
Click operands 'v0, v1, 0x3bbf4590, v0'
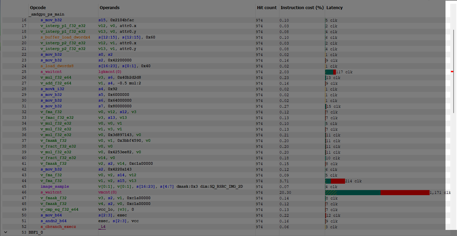click(124, 141)
